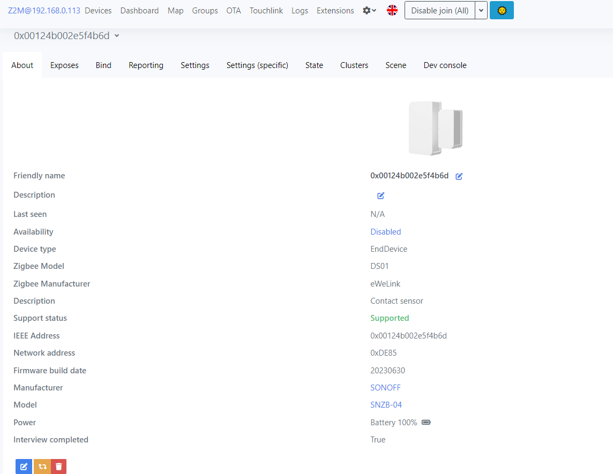
Task: Open the Settings (specific) tab
Action: coord(257,65)
